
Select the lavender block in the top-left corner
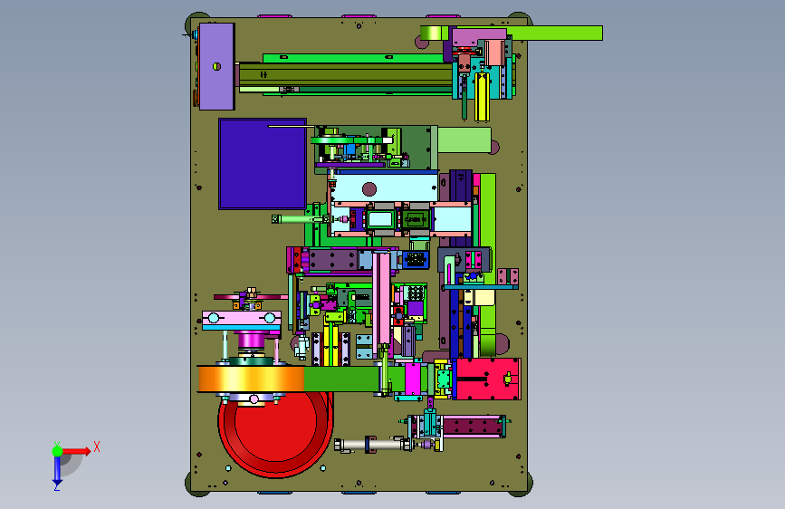point(216,66)
